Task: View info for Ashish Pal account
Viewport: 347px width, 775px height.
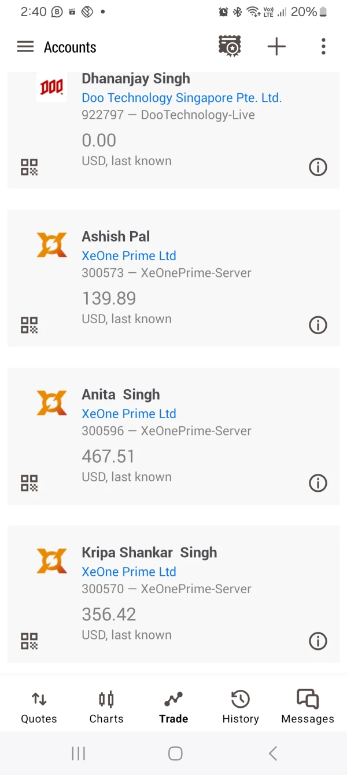Action: [x=318, y=325]
